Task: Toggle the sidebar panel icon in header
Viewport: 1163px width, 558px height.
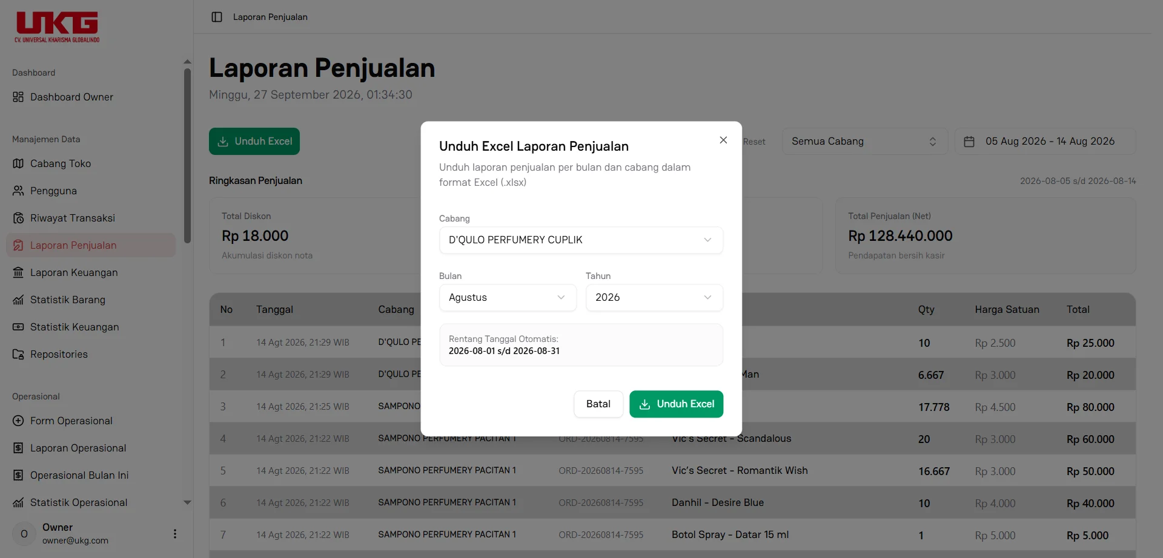Action: pyautogui.click(x=217, y=17)
